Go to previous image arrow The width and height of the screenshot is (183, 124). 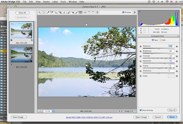click(119, 111)
